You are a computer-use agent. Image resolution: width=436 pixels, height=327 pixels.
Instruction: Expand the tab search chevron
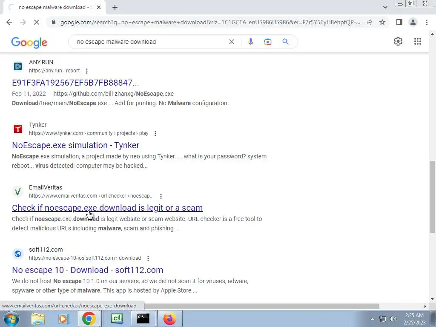385,7
